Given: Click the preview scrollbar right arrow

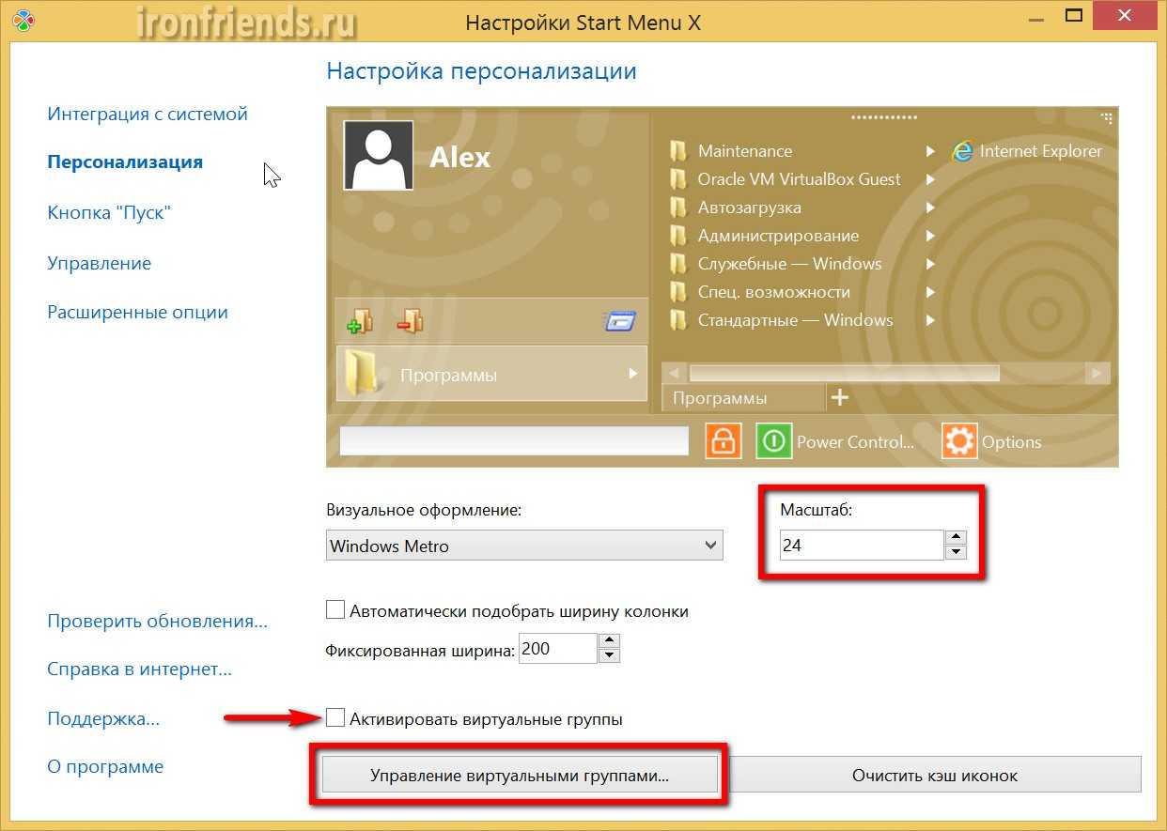Looking at the screenshot, I should [x=1097, y=373].
